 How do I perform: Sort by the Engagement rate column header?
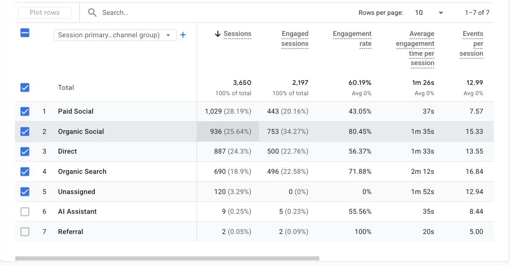(x=352, y=39)
